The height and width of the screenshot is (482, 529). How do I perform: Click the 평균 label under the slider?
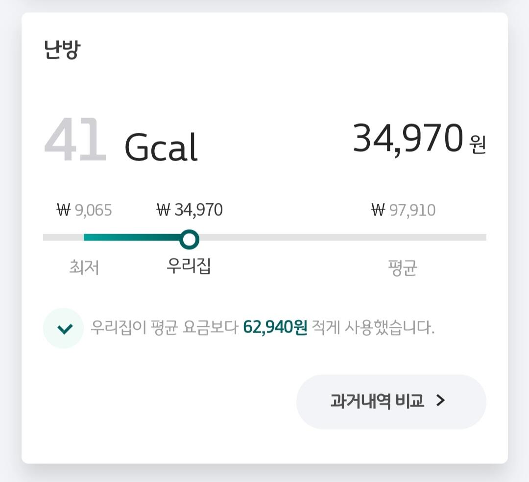[x=403, y=268]
